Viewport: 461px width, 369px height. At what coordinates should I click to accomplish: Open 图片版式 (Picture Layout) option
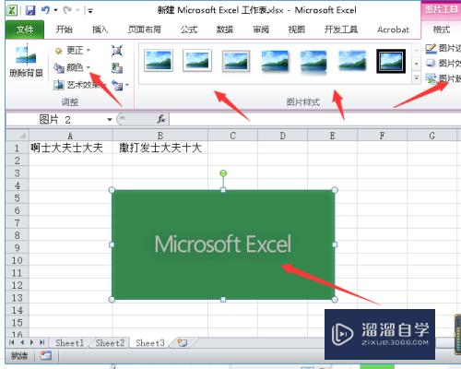coord(443,78)
